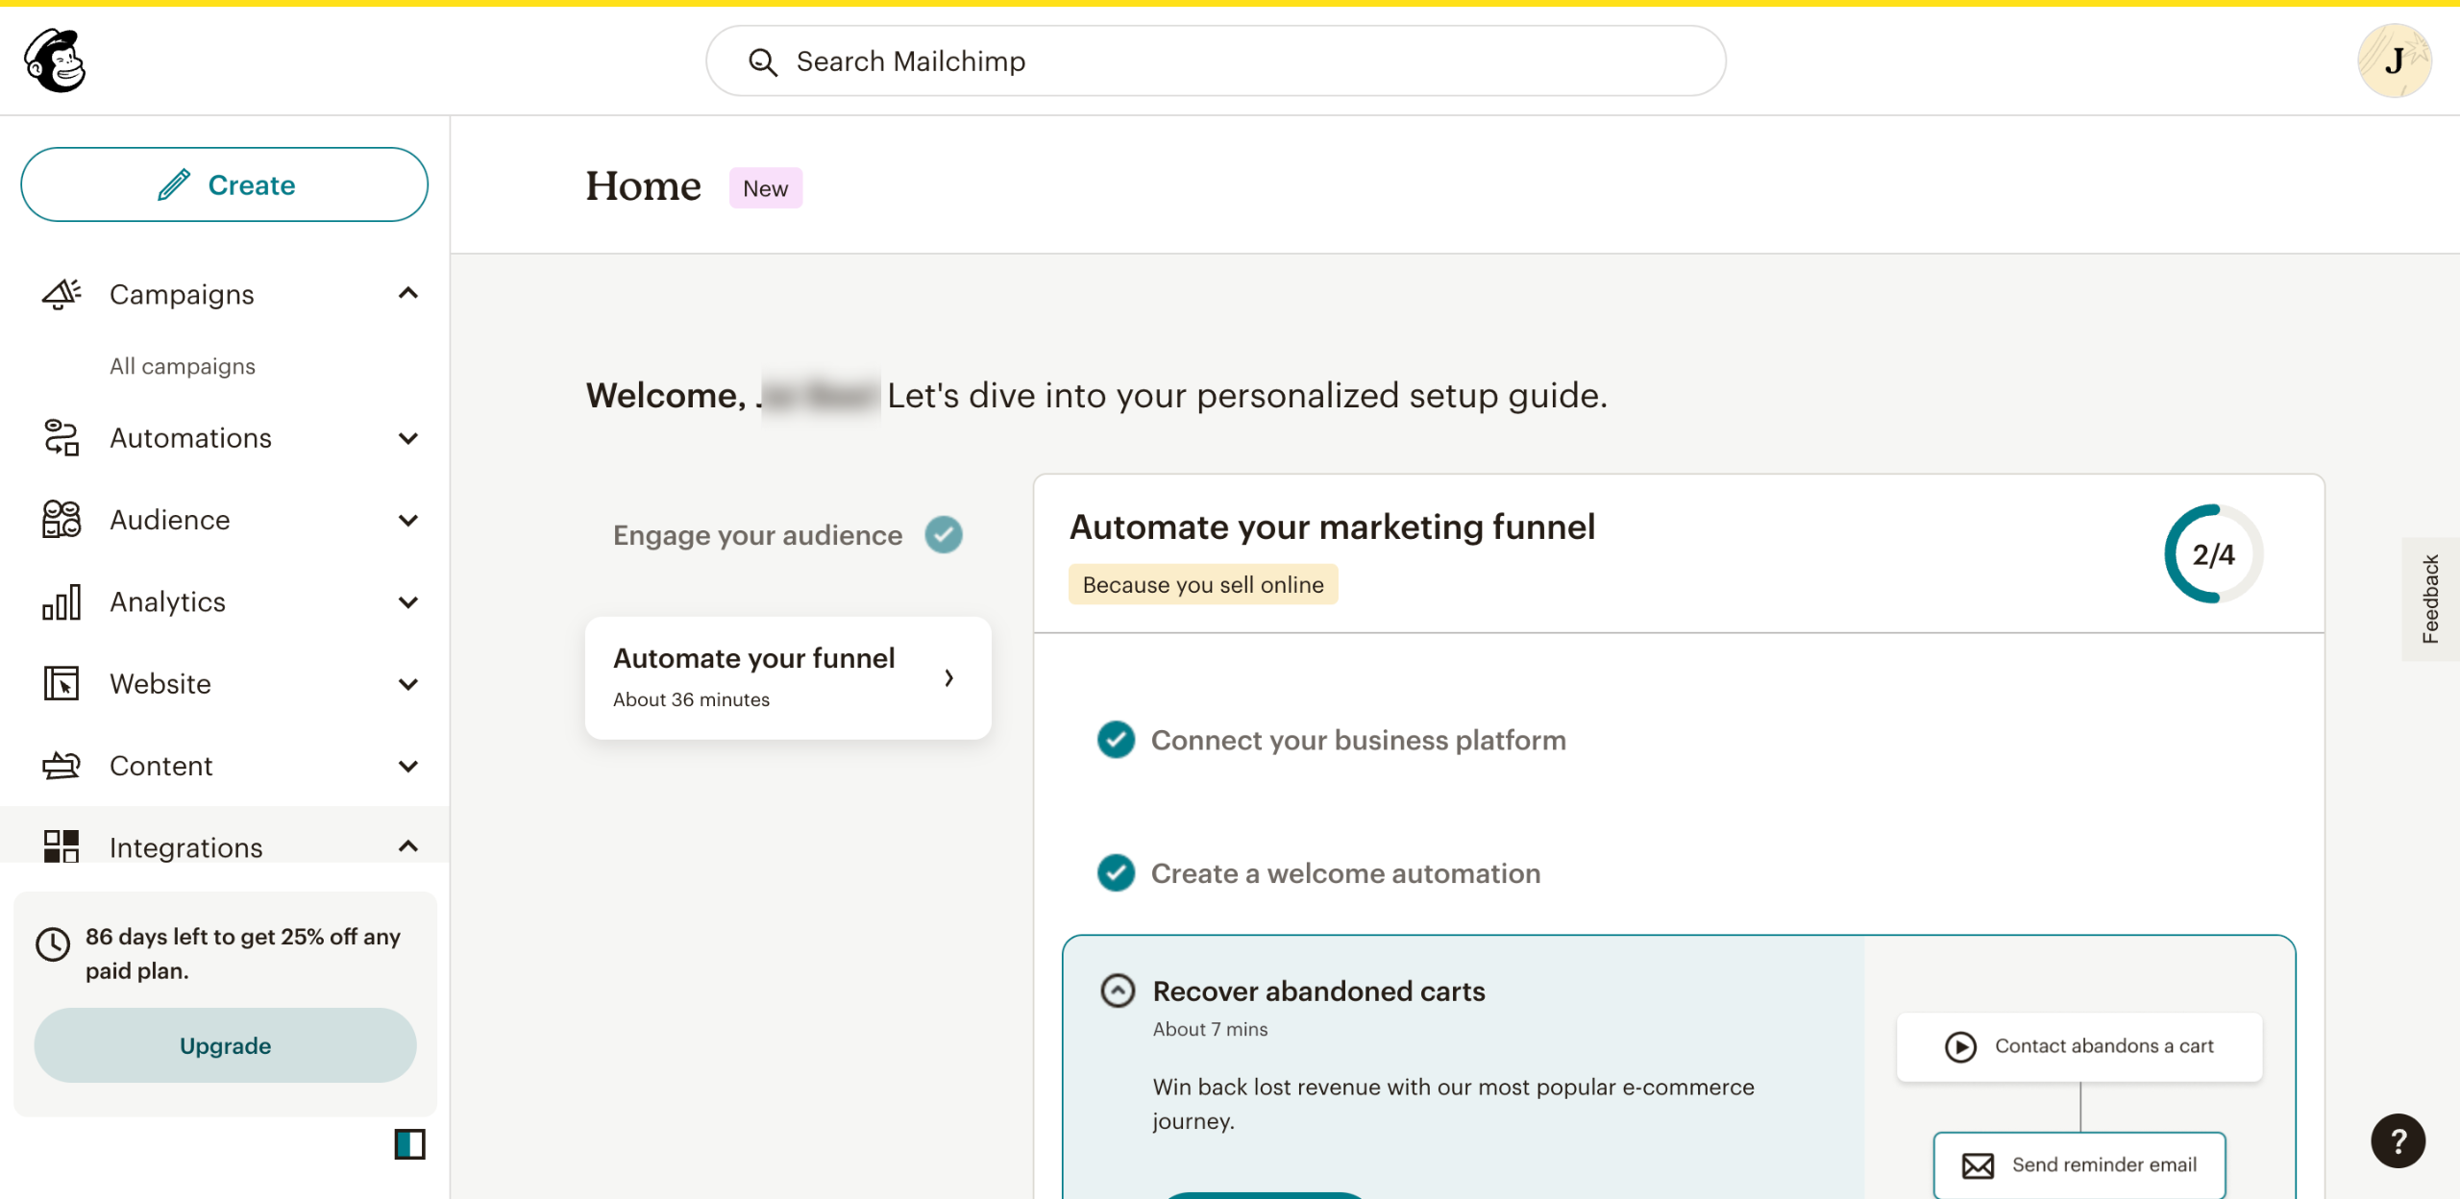The image size is (2460, 1199).
Task: Click the Content sidebar icon
Action: point(61,766)
